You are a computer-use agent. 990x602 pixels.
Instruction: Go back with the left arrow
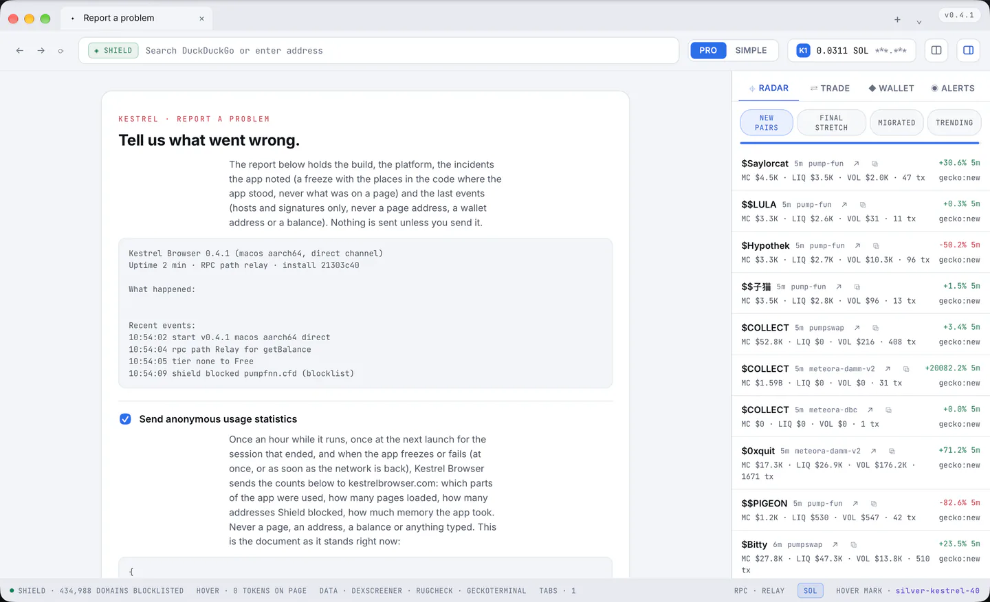[x=20, y=51]
